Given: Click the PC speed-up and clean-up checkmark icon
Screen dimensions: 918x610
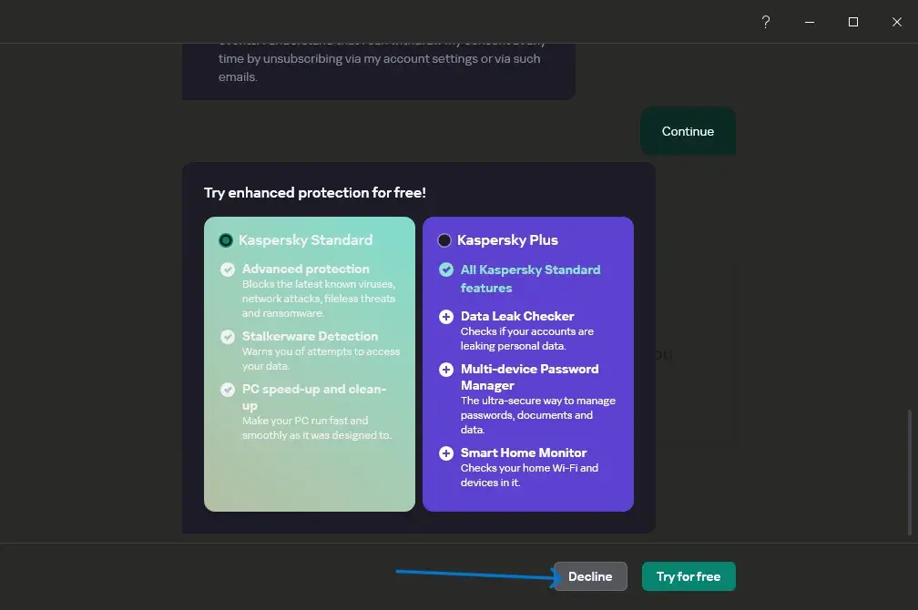Looking at the screenshot, I should point(228,390).
